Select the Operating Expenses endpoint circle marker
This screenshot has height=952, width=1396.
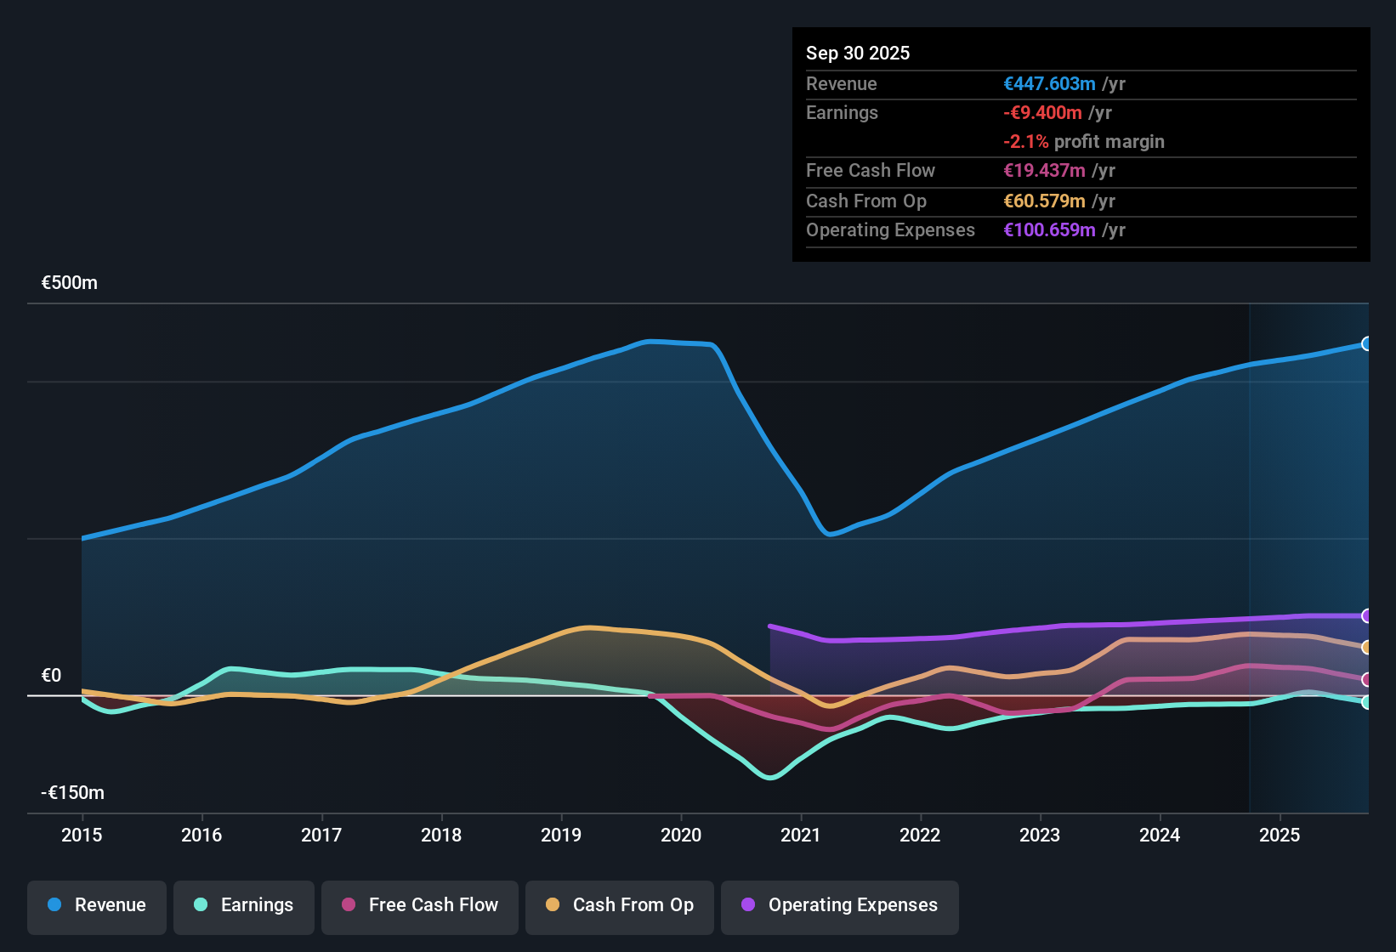(1366, 615)
